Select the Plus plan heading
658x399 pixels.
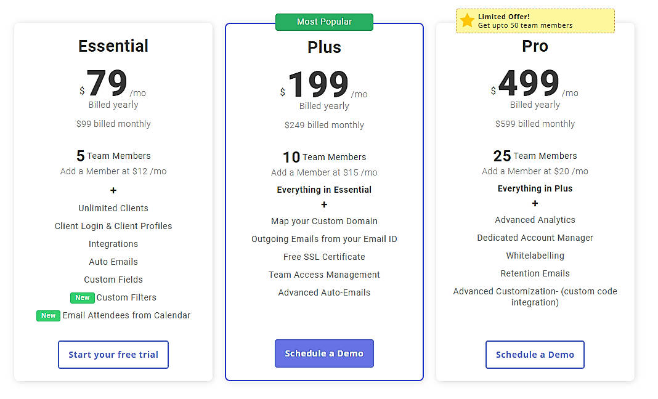[324, 46]
